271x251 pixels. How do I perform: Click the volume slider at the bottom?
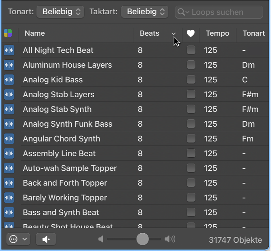point(142,239)
